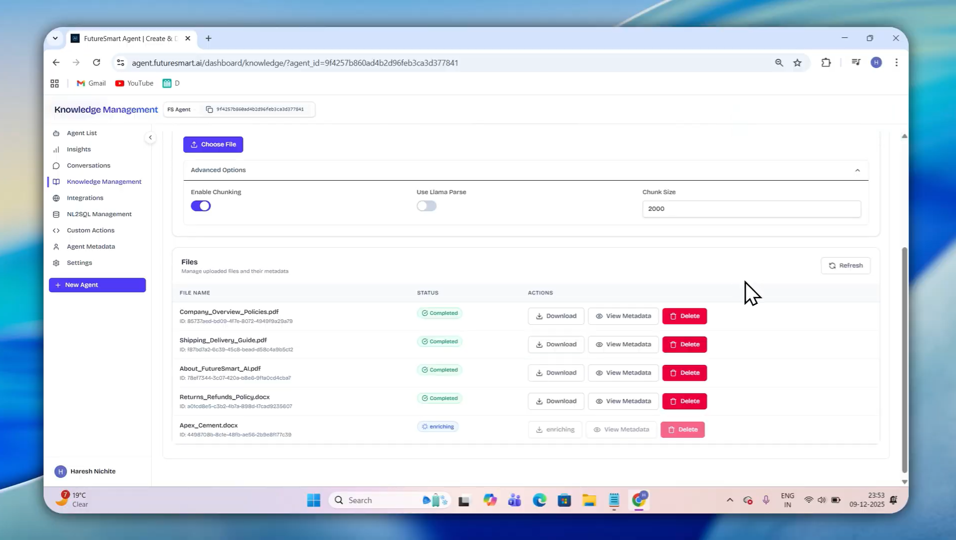Viewport: 956px width, 540px height.
Task: Switch to Agent Metadata page
Action: coord(91,247)
